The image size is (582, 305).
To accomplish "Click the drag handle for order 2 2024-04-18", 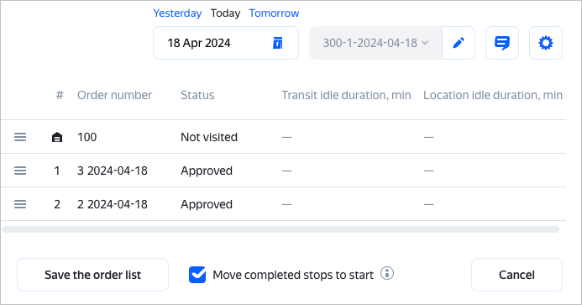I will [20, 204].
